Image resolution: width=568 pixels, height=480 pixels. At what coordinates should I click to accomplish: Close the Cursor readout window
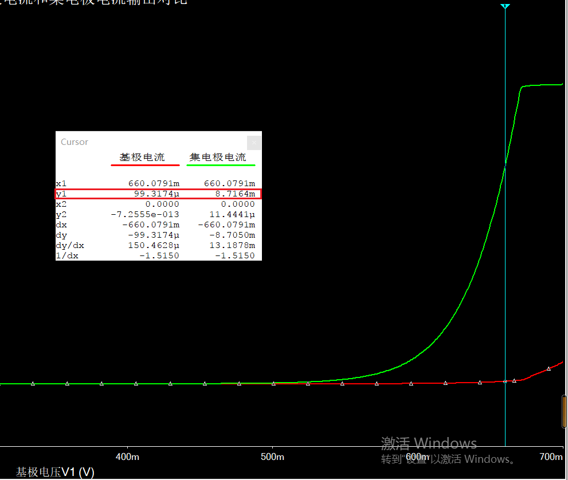coord(254,142)
